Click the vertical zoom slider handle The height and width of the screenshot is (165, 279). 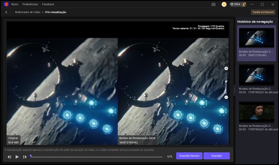[226, 82]
